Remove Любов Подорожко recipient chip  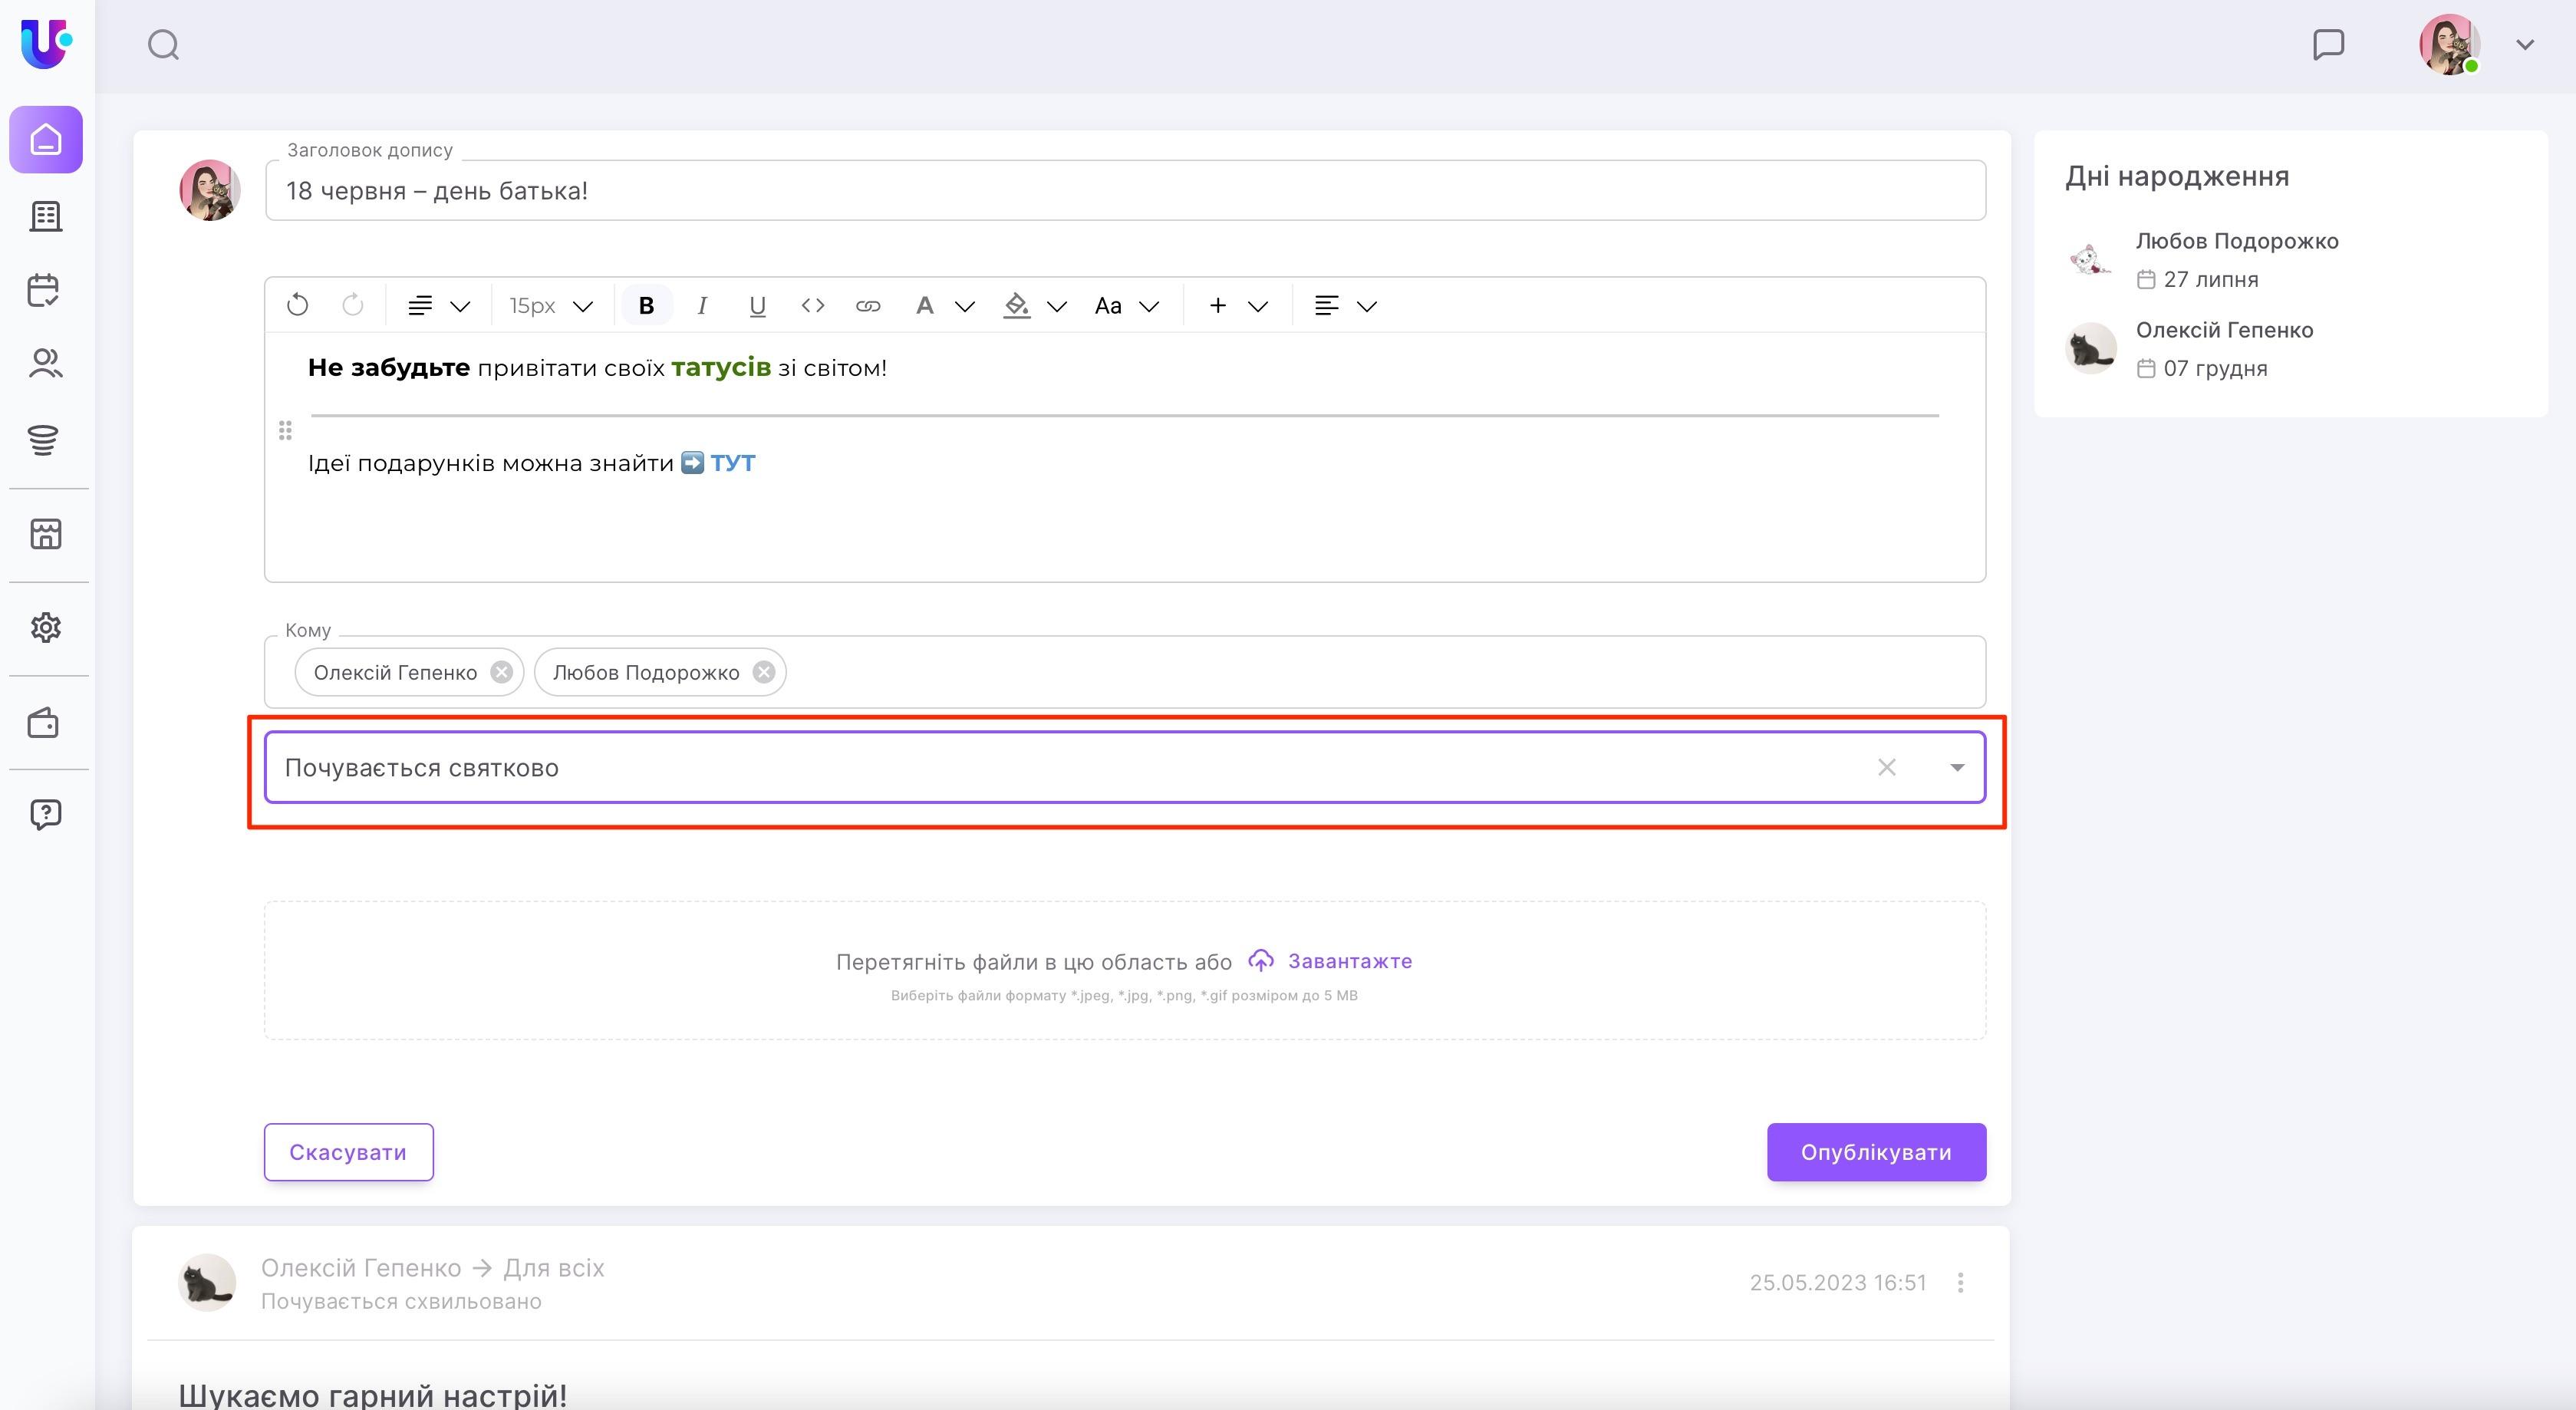click(x=764, y=672)
